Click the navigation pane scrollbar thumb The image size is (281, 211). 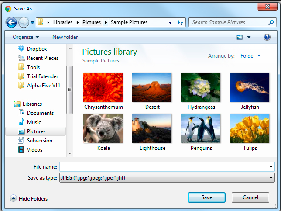click(x=69, y=90)
